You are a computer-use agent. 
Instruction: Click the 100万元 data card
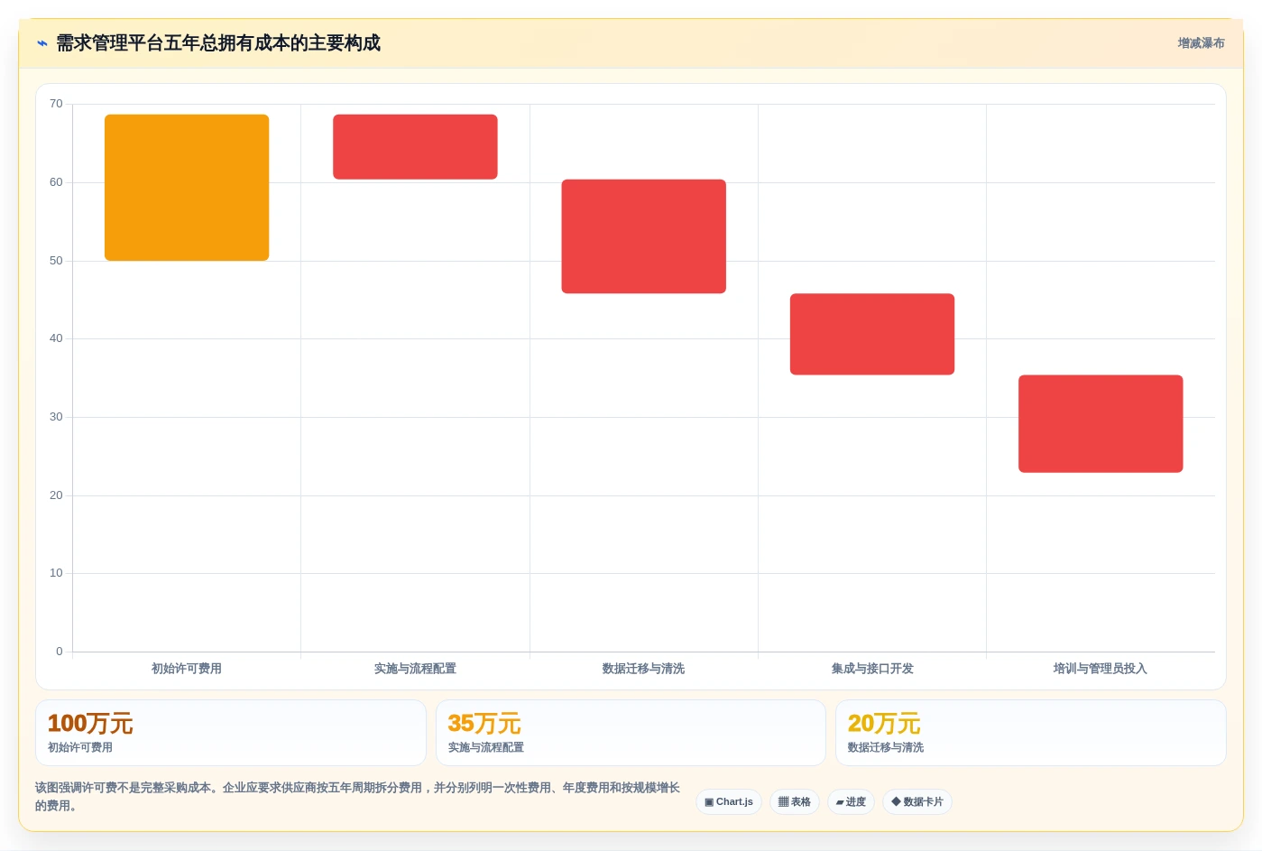pyautogui.click(x=231, y=733)
